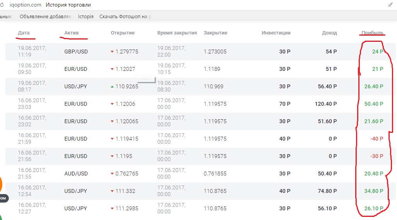The height and width of the screenshot is (220, 397).
Task: Click closing price 1.273005
Action: [215, 52]
